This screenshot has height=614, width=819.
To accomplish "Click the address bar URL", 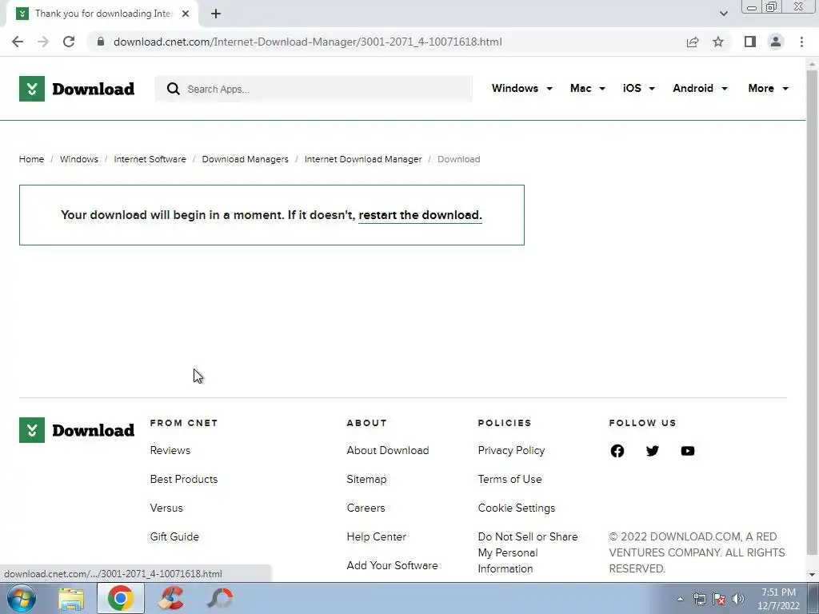I will [x=308, y=42].
